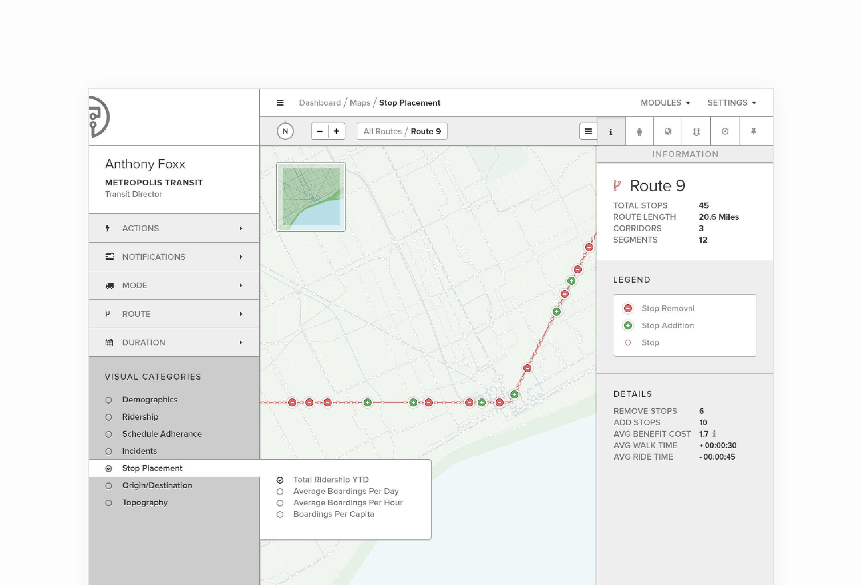Click the Stop Addition legend icon
Viewport: 862px width, 585px height.
[x=628, y=325]
